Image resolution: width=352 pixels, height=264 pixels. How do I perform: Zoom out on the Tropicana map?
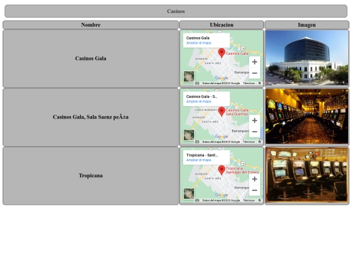click(x=254, y=190)
